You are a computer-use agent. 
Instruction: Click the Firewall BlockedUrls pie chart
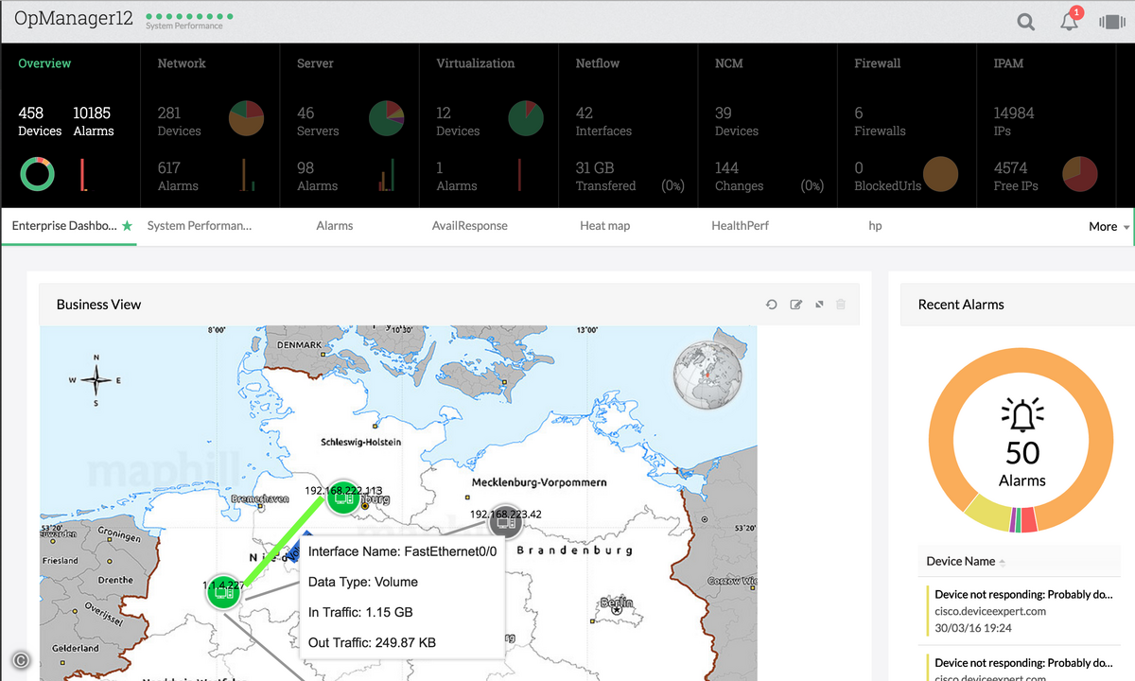[x=940, y=174]
